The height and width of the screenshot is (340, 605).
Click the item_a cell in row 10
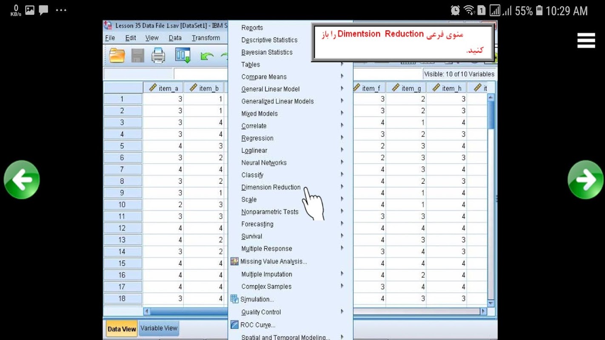coord(163,205)
